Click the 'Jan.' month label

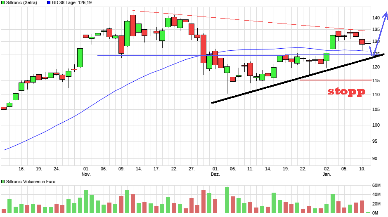coord(327,174)
